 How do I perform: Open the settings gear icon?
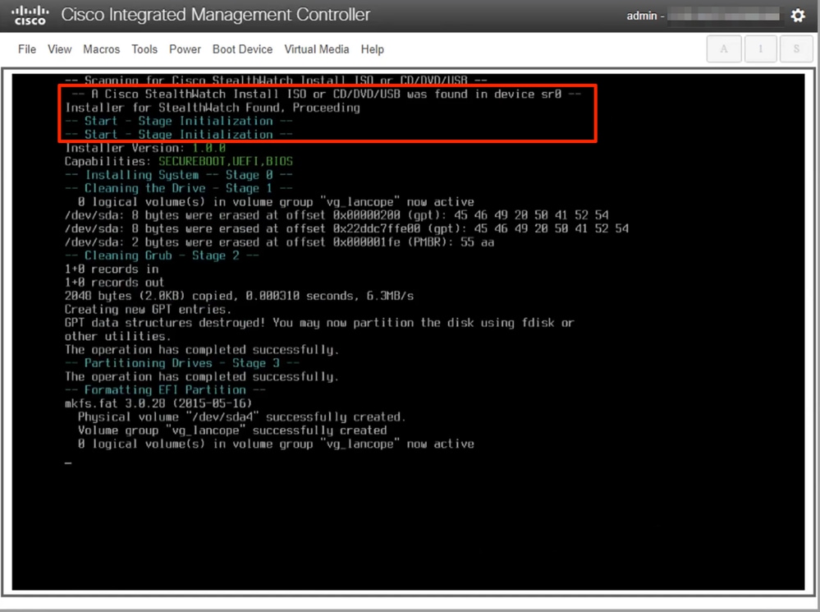click(798, 15)
